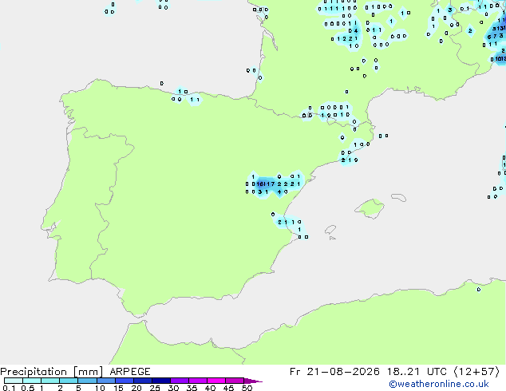506x391 pixels.
Task: Click the 40–45 mm magenta legend swatch
Action: tap(216, 381)
